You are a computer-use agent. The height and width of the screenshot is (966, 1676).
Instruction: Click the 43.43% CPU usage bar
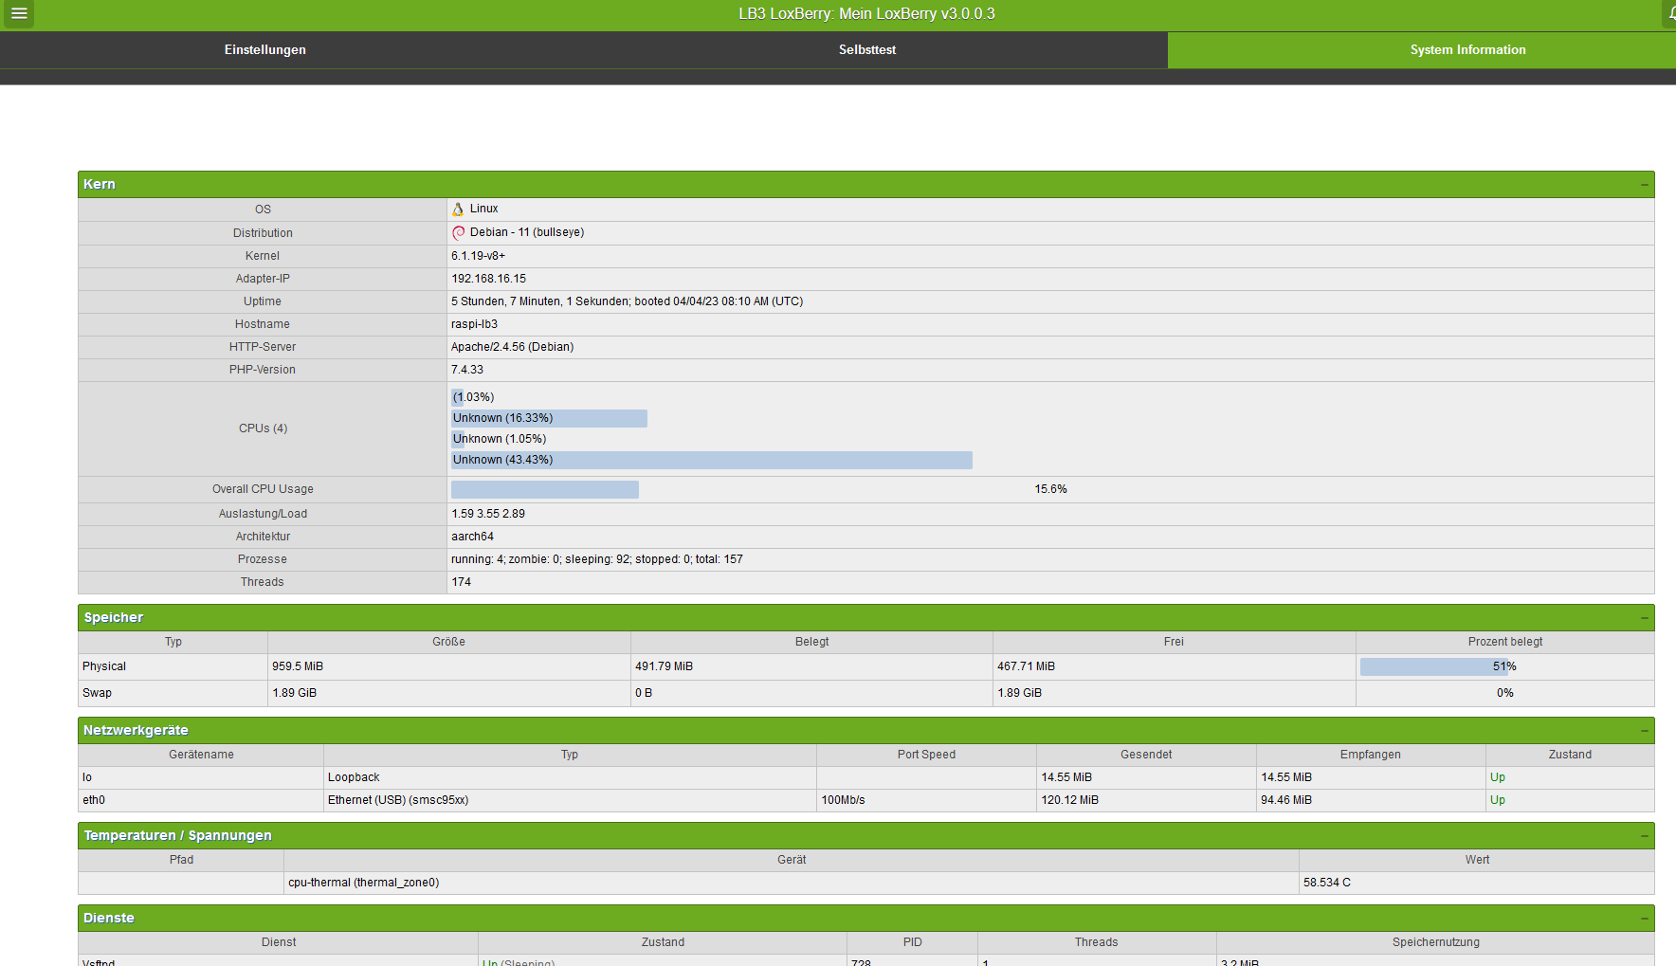(711, 460)
